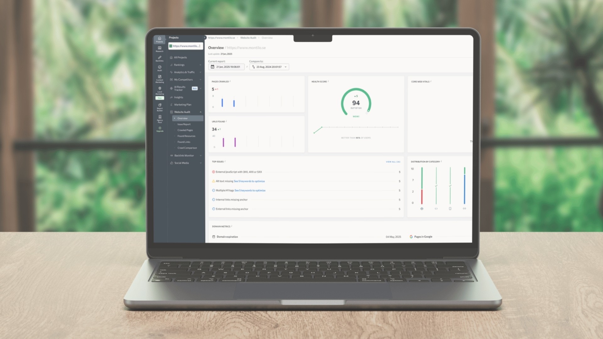Click the calendar icon in Current report
Screen dimensions: 603x339
click(212, 67)
